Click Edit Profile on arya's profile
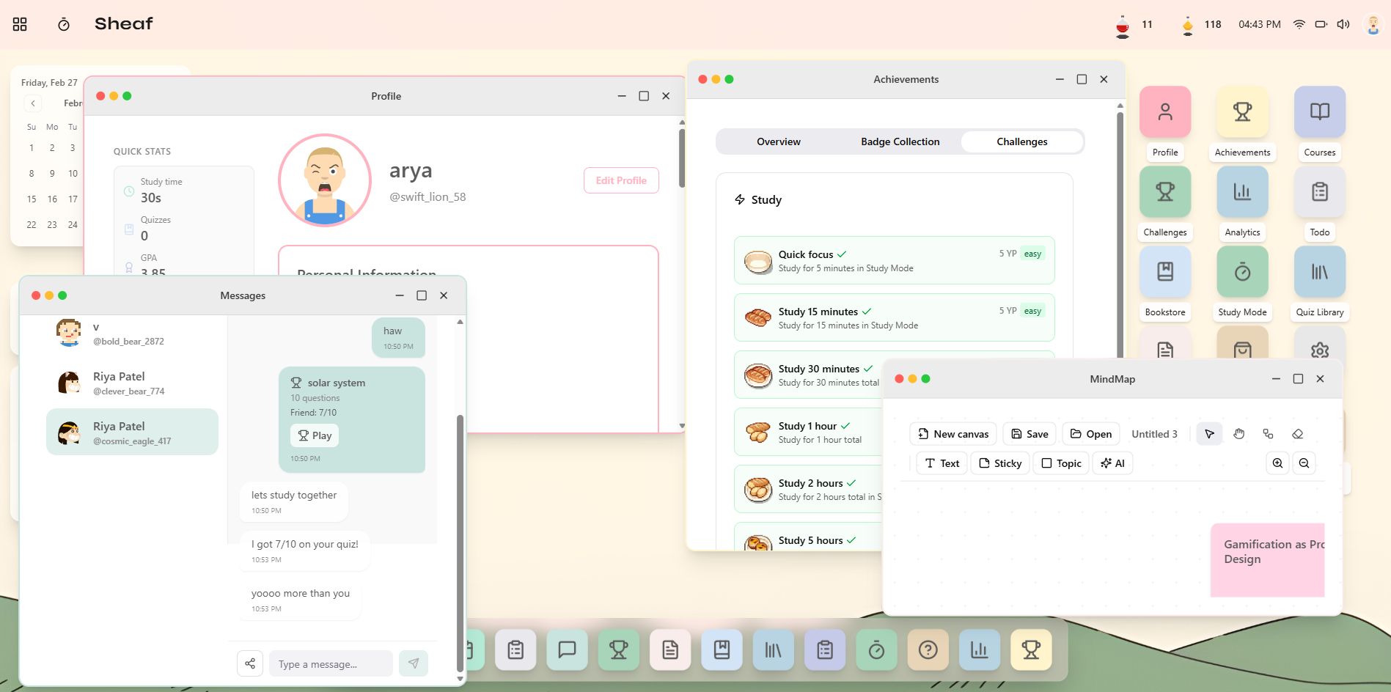The image size is (1391, 692). click(621, 180)
